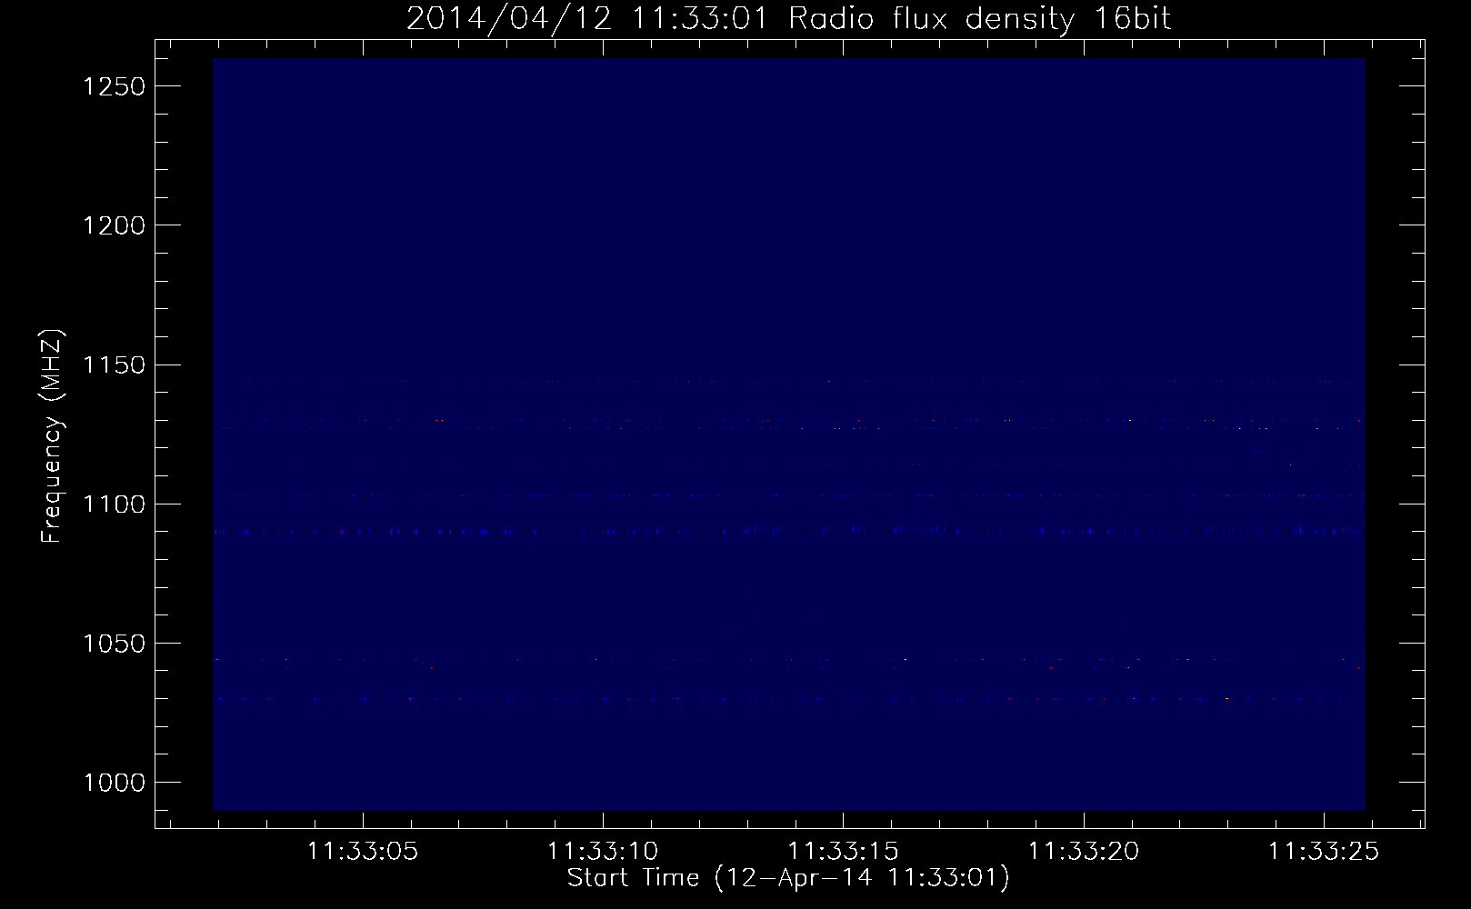The width and height of the screenshot is (1471, 909).
Task: Click the 1100 frequency tick label
Action: click(114, 504)
